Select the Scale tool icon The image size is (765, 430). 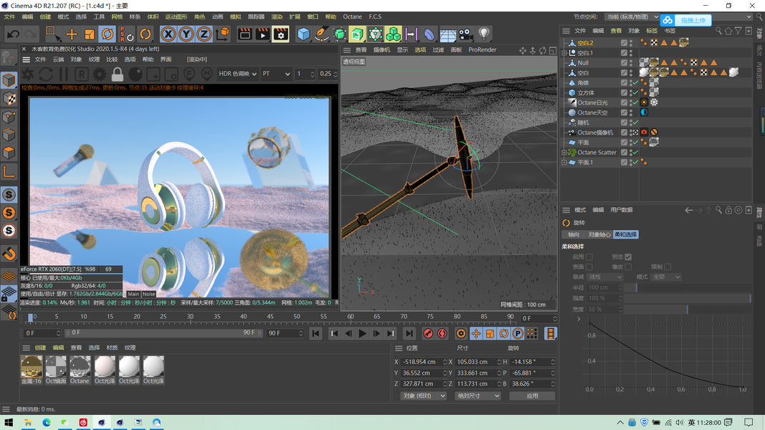pyautogui.click(x=90, y=34)
